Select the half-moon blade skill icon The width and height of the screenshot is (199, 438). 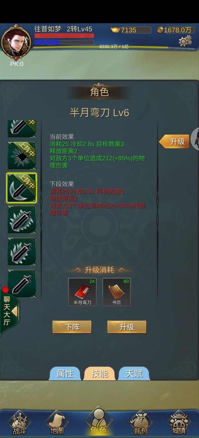(22, 188)
